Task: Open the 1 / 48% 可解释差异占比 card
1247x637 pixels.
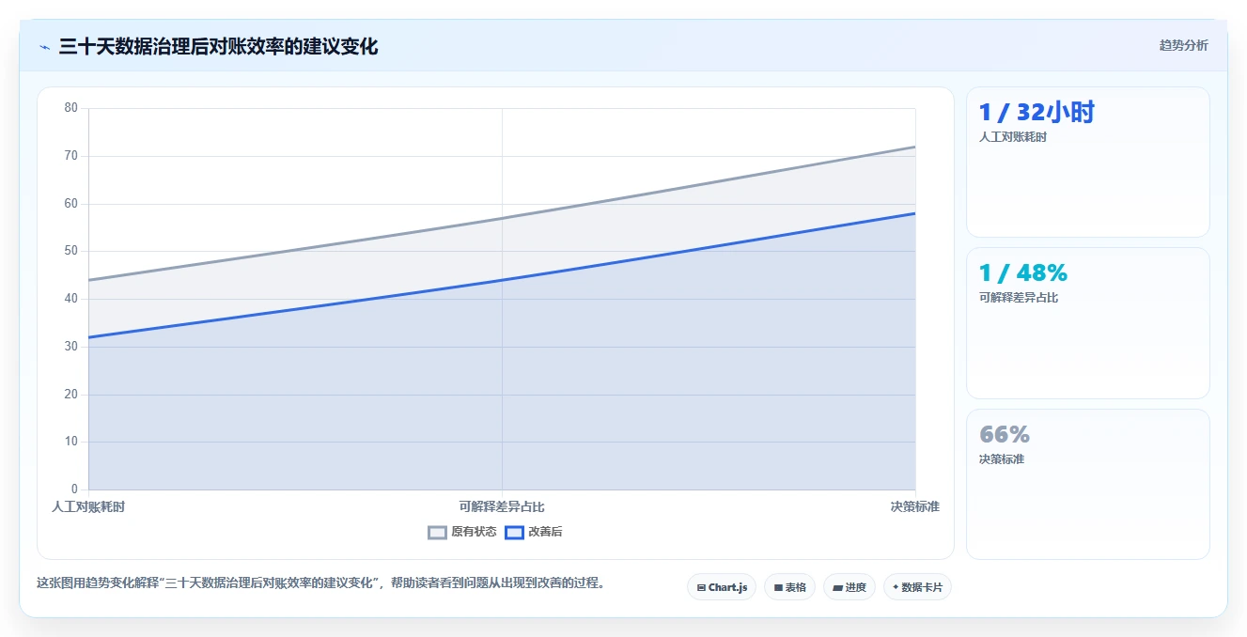Action: pyautogui.click(x=1087, y=323)
